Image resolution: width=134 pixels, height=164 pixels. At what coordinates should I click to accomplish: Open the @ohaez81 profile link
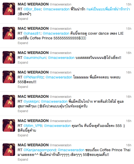tap(32, 33)
